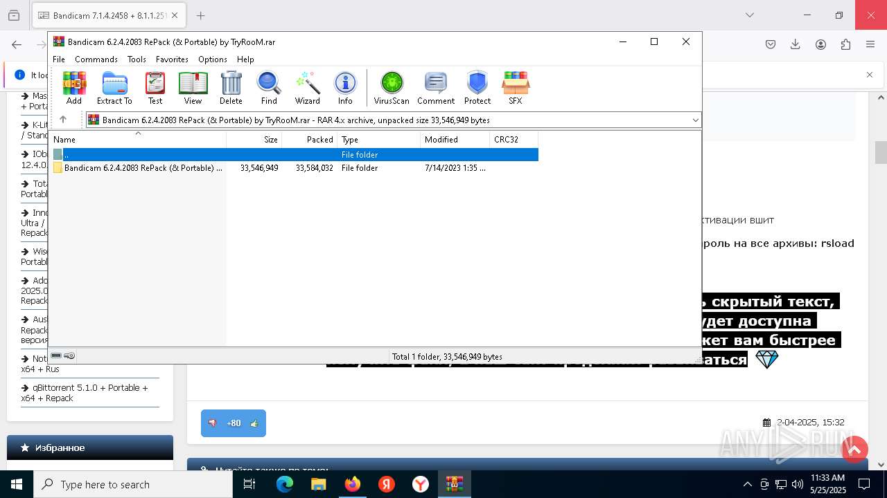
Task: Open the browser account icon
Action: [x=820, y=44]
